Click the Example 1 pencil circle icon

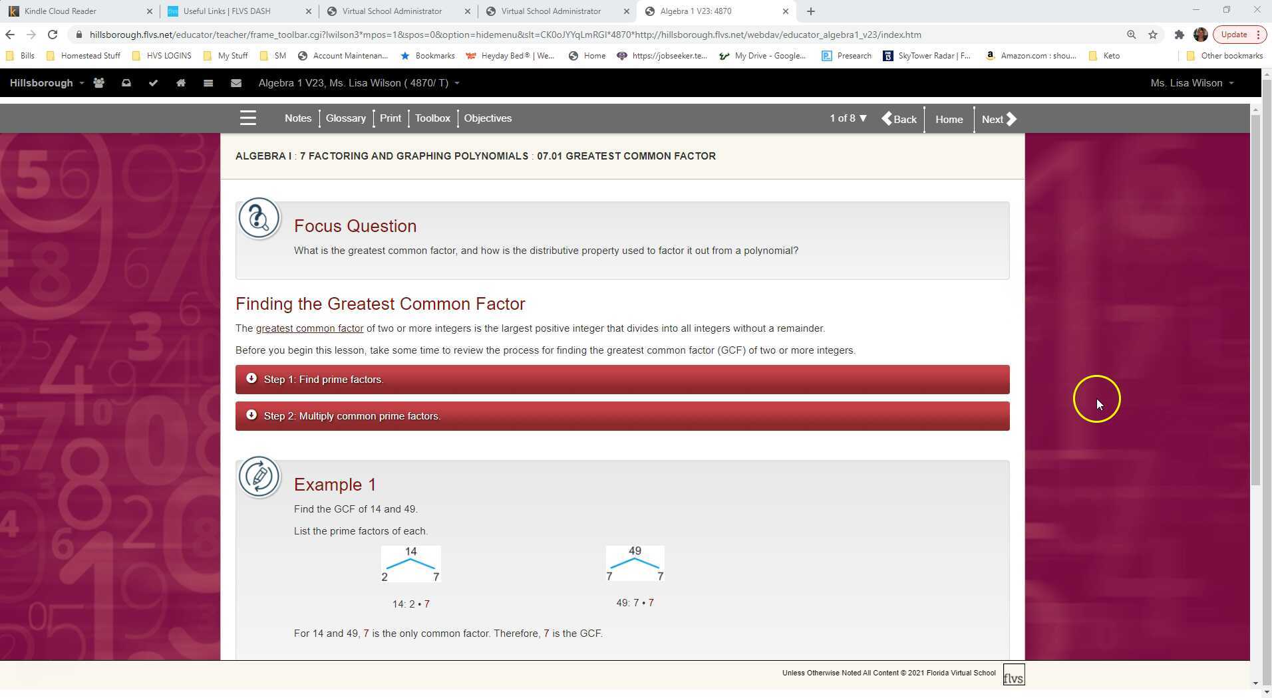(x=259, y=476)
